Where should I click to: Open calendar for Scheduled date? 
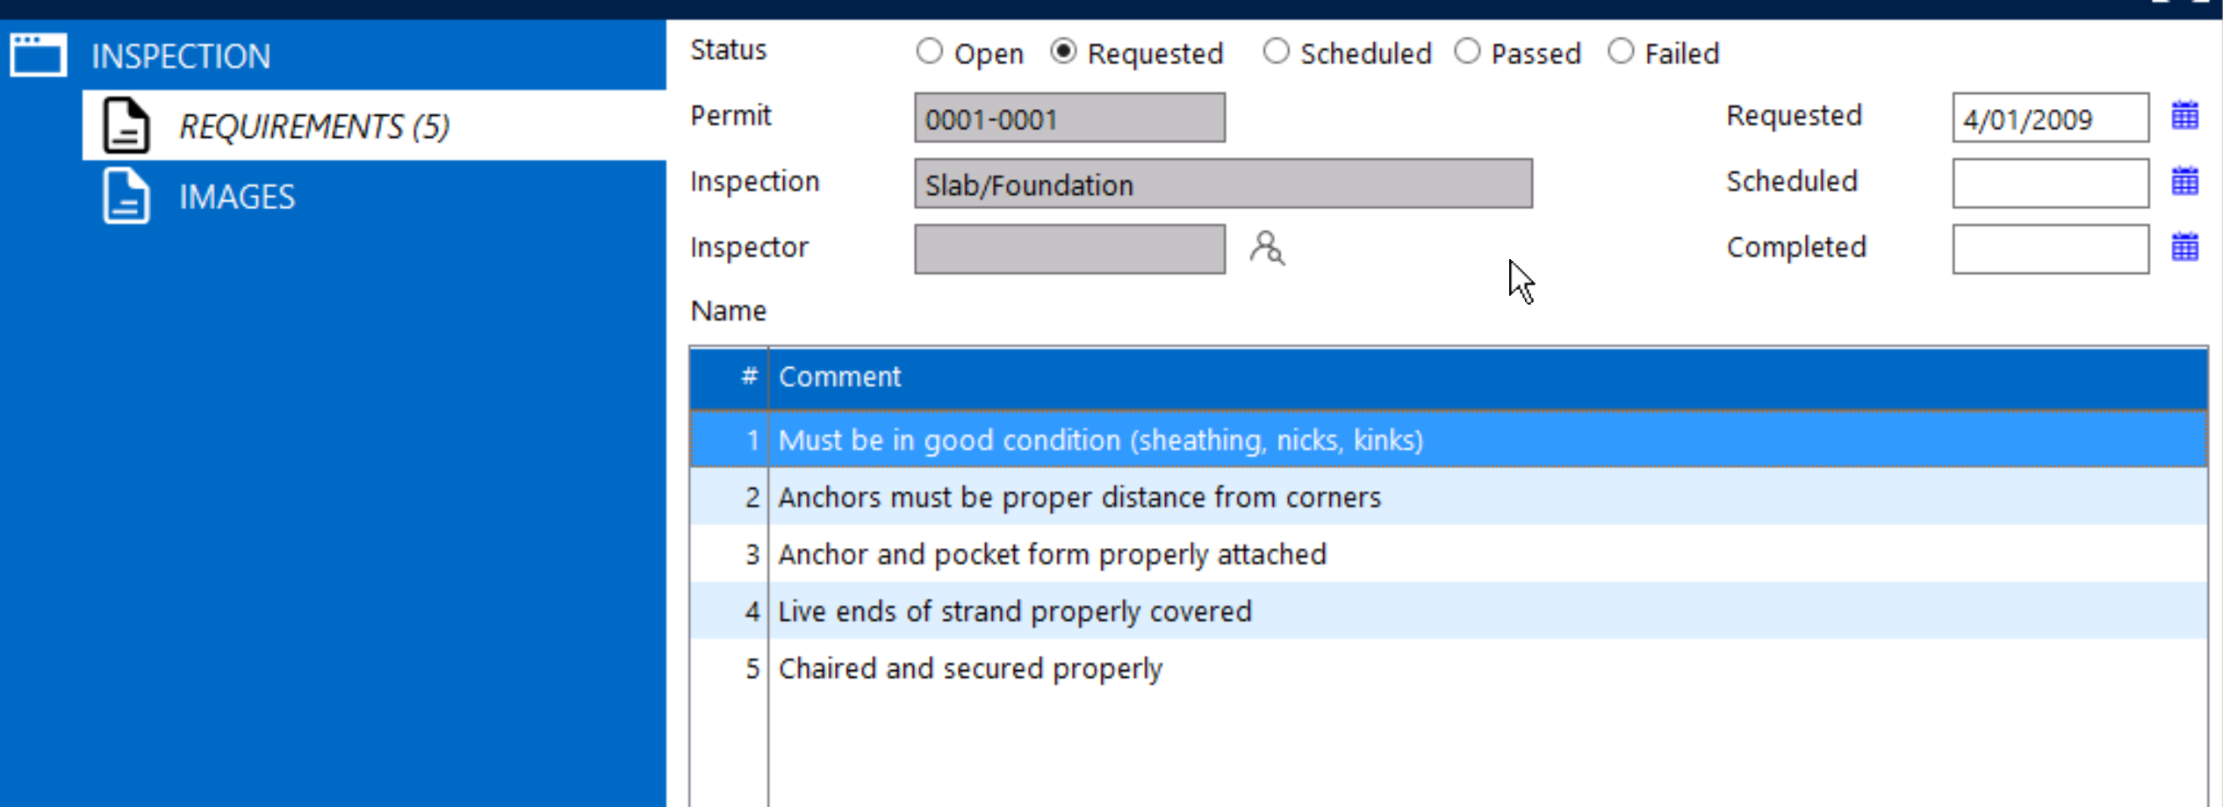(2184, 182)
